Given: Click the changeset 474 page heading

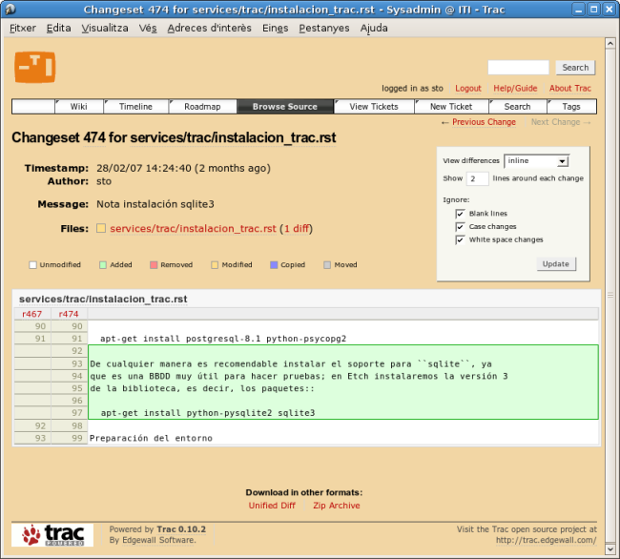Looking at the screenshot, I should (174, 137).
